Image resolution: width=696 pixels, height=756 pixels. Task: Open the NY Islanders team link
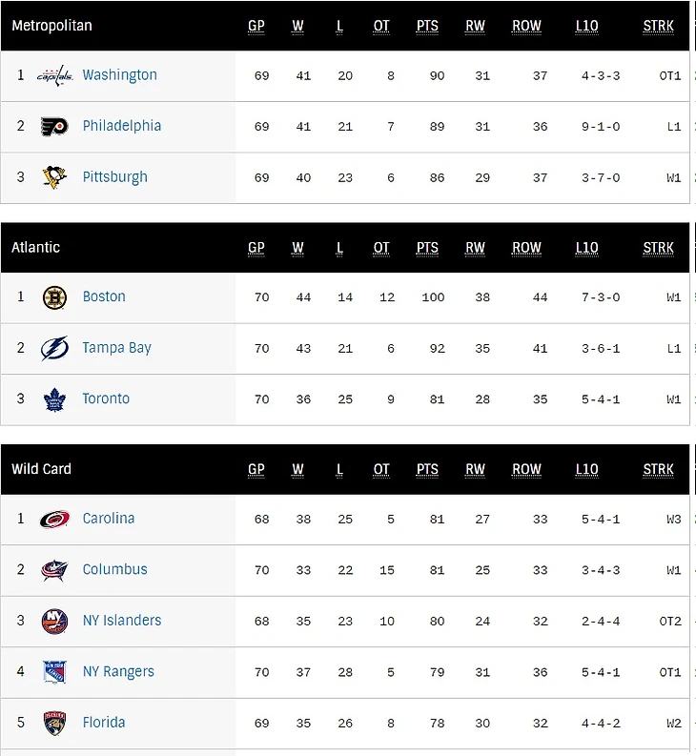point(121,621)
